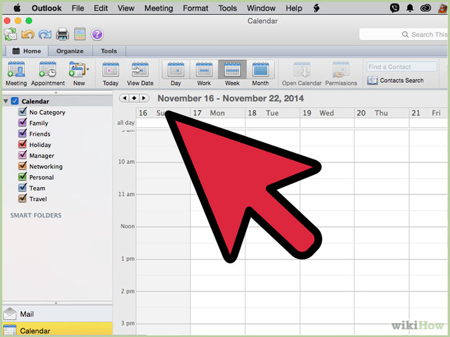Open the purple Help icon
The image size is (450, 337).
(97, 35)
